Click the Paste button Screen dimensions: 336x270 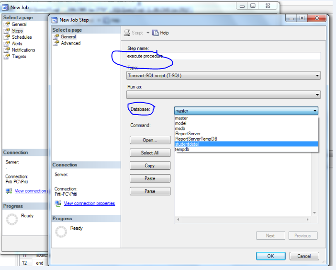coord(150,178)
